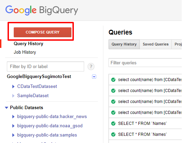This screenshot has width=182, height=143.
Task: Click the Filter by ID or label field
Action: (x=45, y=66)
